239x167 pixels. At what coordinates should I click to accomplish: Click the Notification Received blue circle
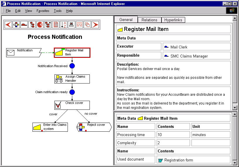[x=72, y=66]
